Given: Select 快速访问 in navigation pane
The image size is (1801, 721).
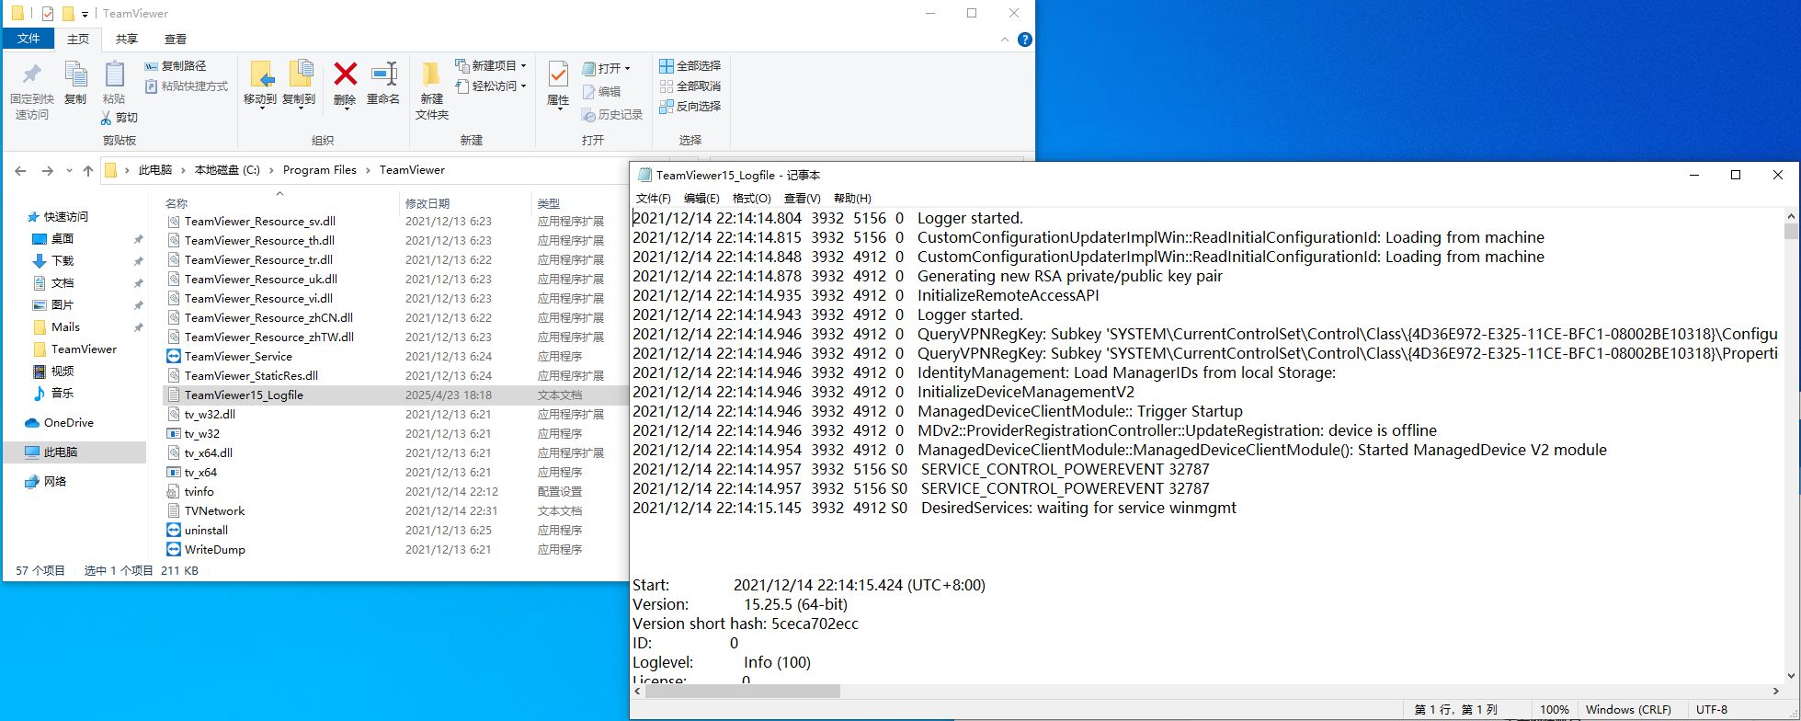Looking at the screenshot, I should coord(66,217).
